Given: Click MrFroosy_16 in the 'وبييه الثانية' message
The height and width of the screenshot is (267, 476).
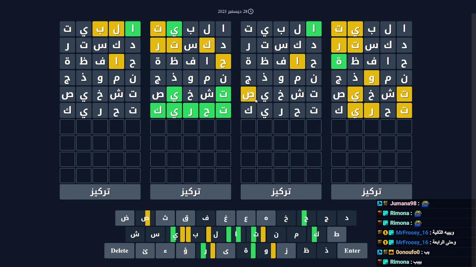Looking at the screenshot, I should pyautogui.click(x=413, y=233).
